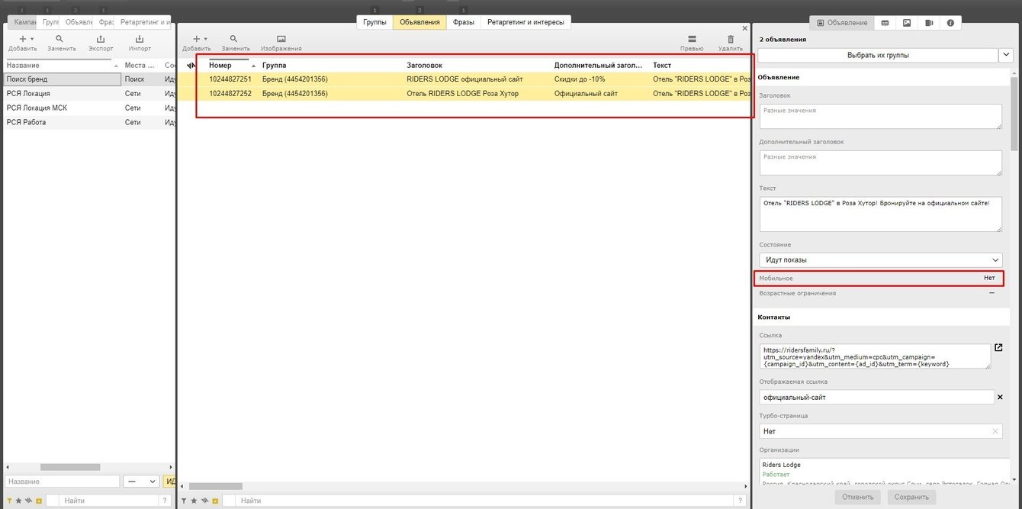Image resolution: width=1022 pixels, height=509 pixels.
Task: Switch to the Фразы tab
Action: 464,22
